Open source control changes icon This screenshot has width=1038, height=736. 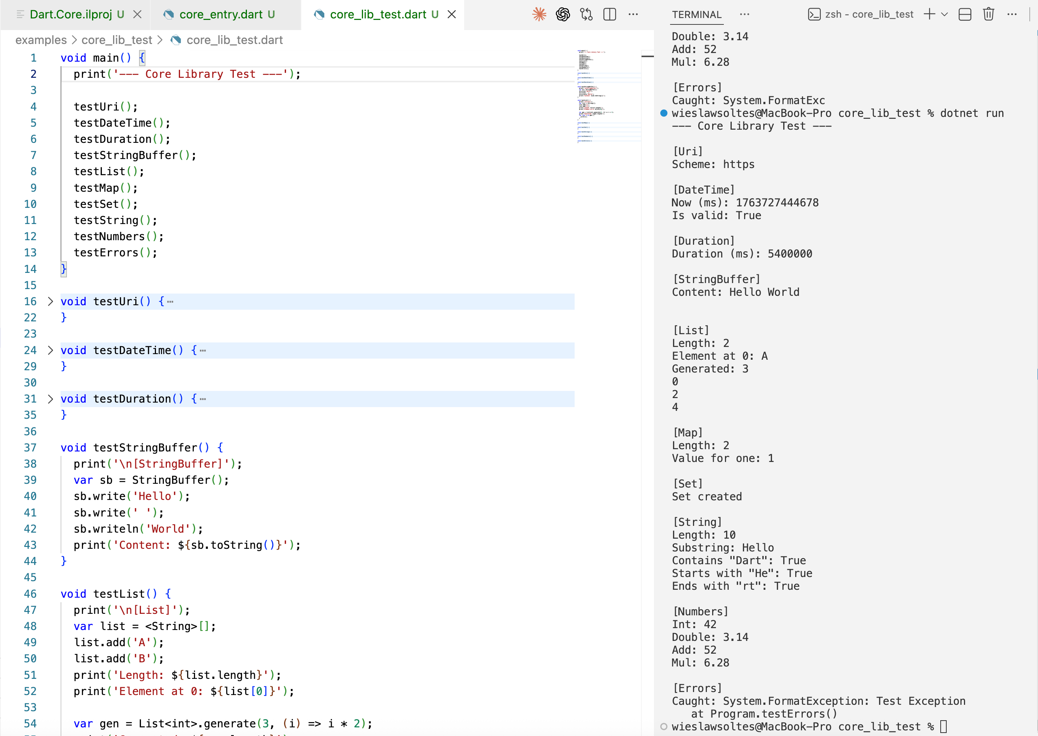click(x=586, y=15)
